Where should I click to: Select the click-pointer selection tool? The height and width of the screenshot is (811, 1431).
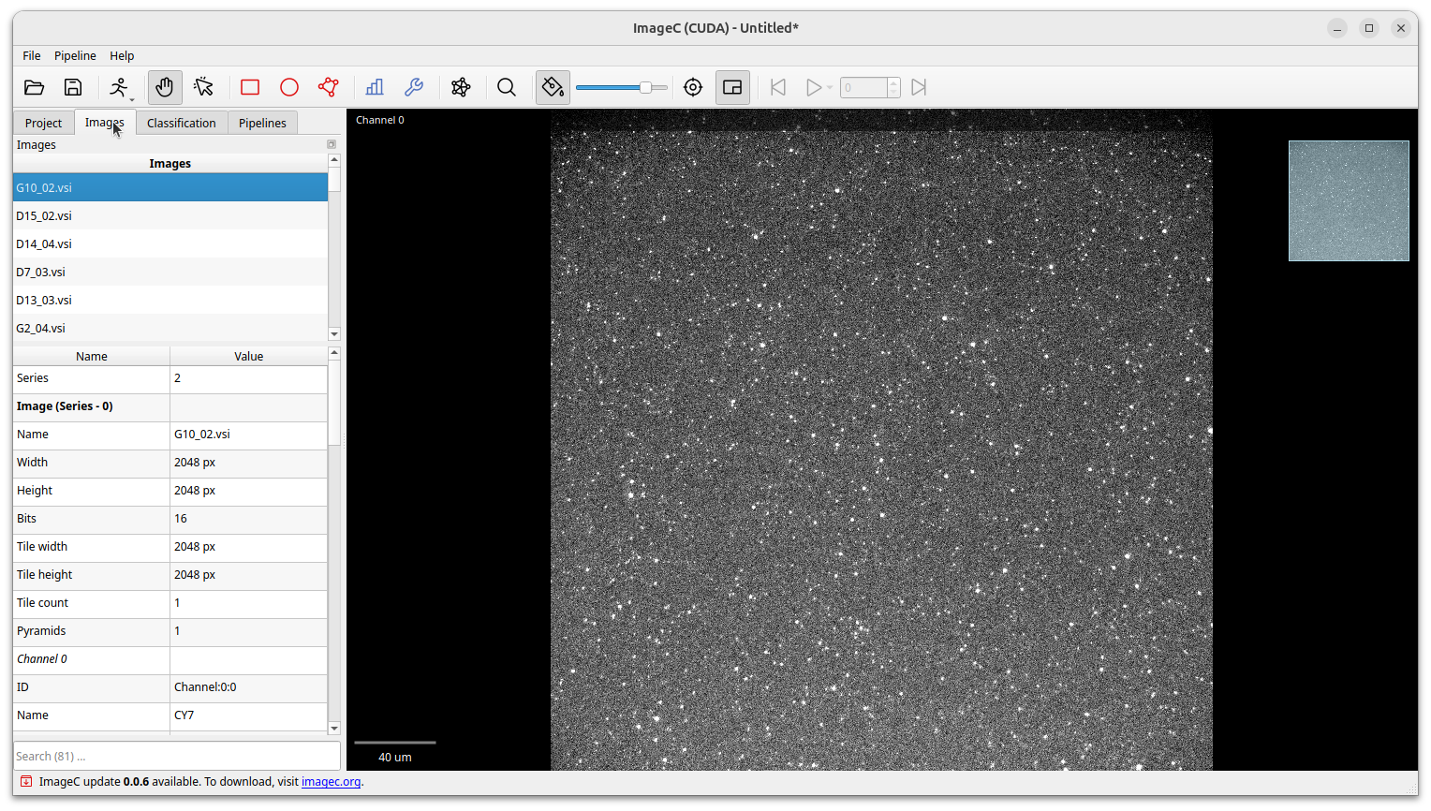(x=203, y=87)
